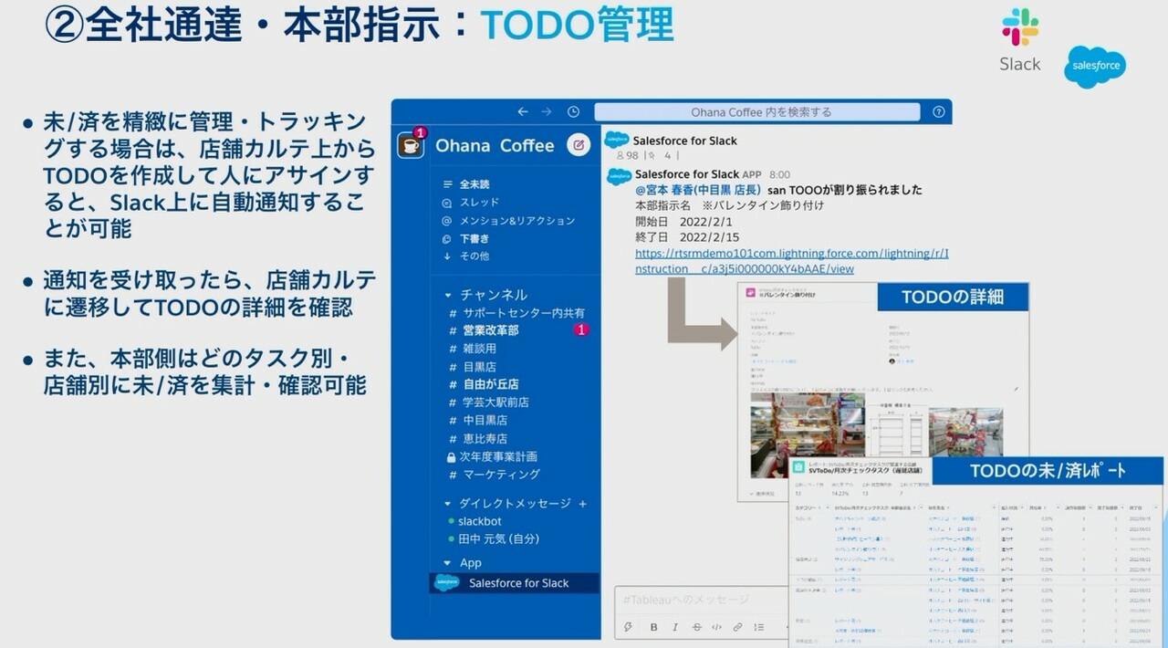
Task: Click the @宮本 春香(中目黒 店長) mention
Action: [699, 190]
